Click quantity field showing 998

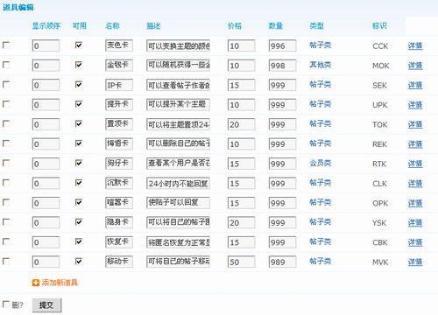[282, 66]
